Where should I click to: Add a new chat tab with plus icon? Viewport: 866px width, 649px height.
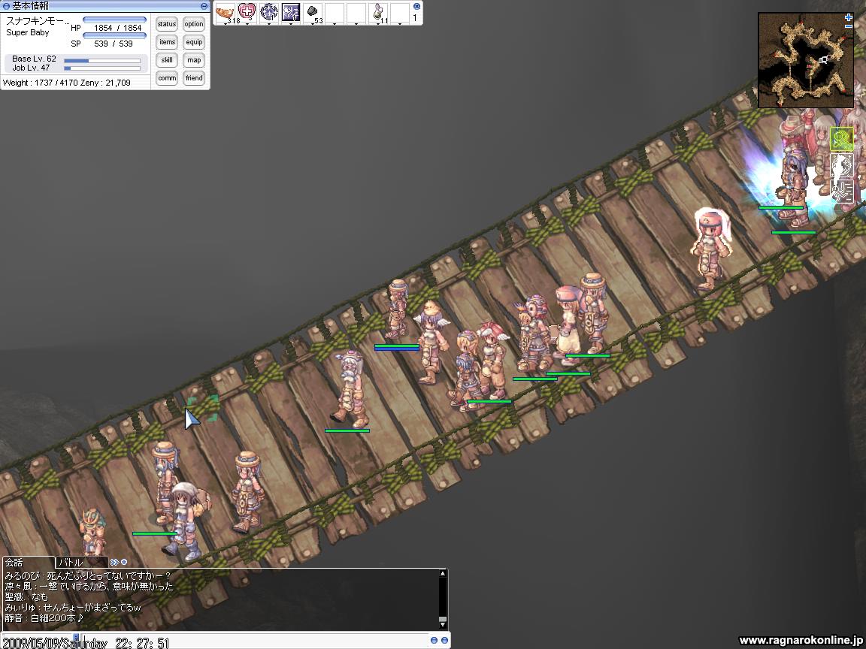tap(124, 562)
